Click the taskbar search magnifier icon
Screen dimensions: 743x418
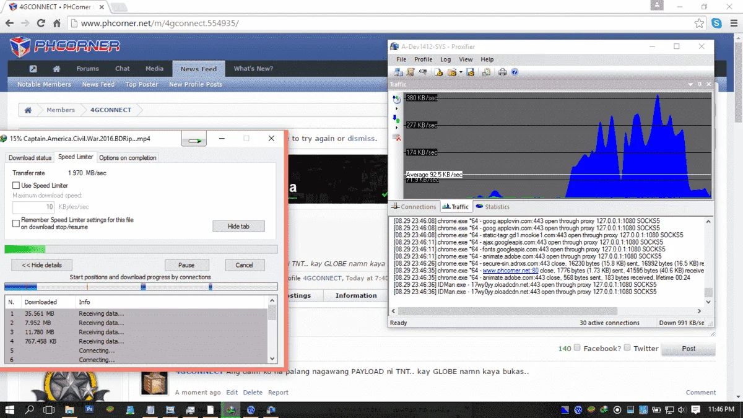pos(29,410)
